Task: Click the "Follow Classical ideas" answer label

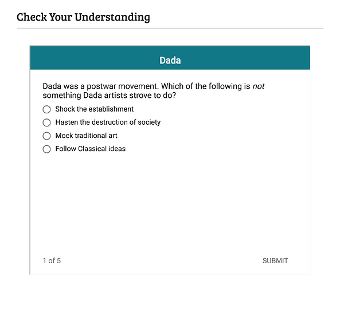Action: pos(90,149)
